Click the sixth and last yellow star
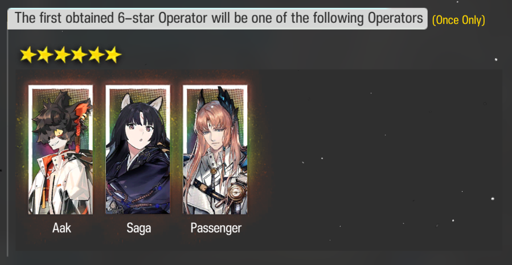The image size is (512, 265). [x=113, y=55]
